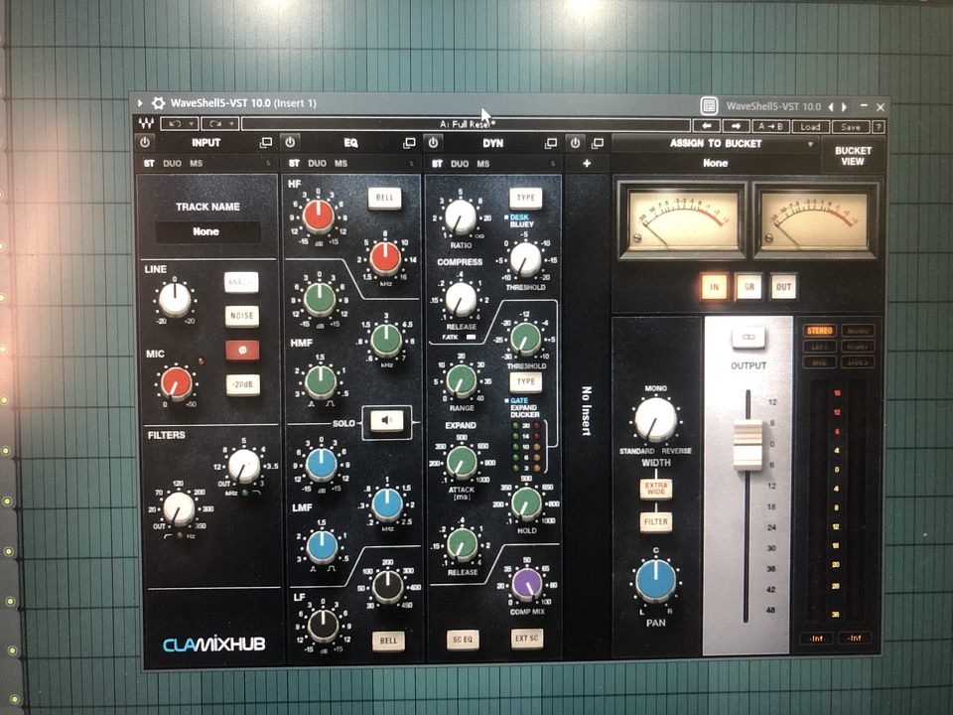Open EQ mode row small arrow
The width and height of the screenshot is (953, 715).
pos(411,164)
